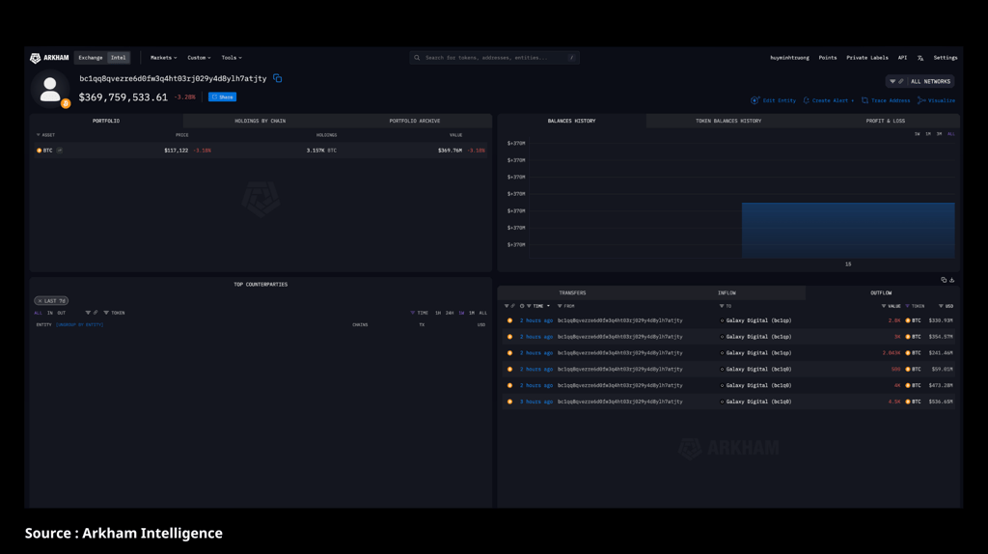Click the clock icon in transfers header

pyautogui.click(x=522, y=306)
